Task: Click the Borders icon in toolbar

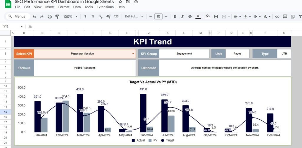Action: coord(216,17)
